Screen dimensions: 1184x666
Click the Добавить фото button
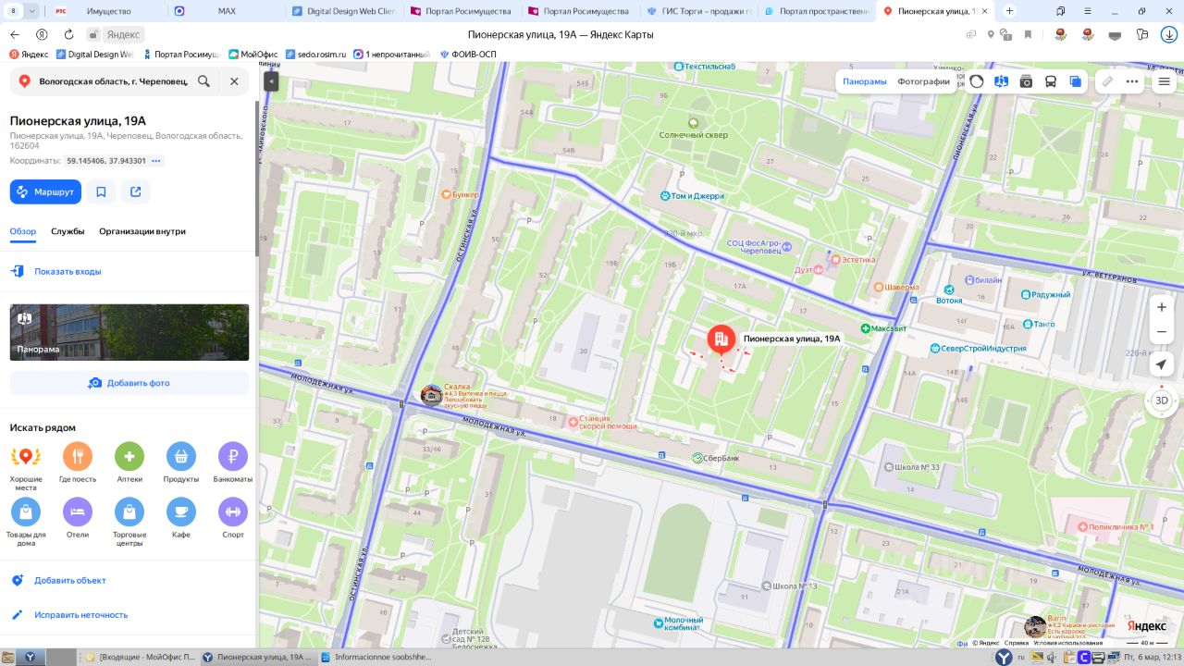point(129,383)
